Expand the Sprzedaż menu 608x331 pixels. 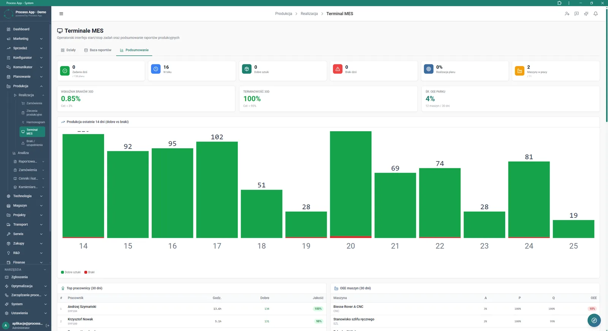tap(25, 48)
